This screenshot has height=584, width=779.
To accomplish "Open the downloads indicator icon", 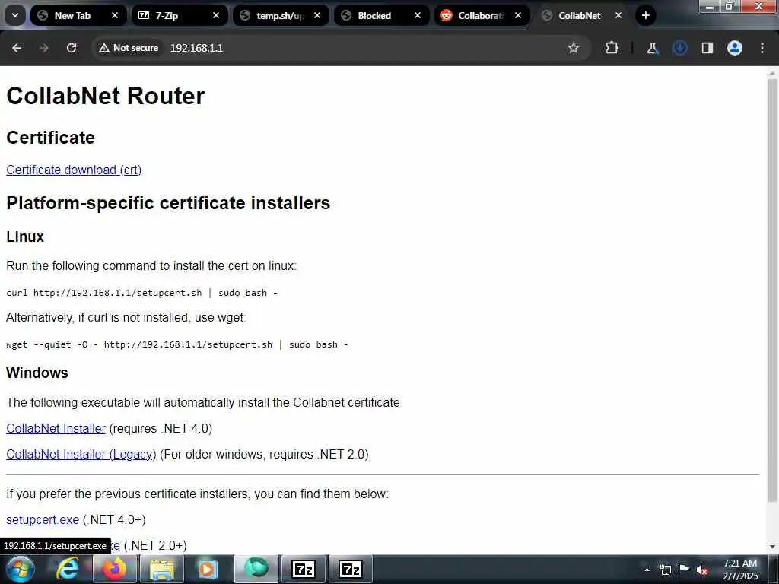I will [x=679, y=48].
